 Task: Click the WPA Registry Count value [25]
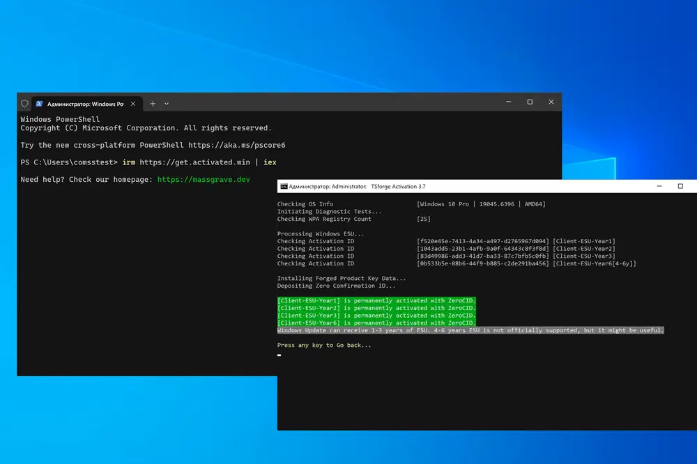coord(424,219)
